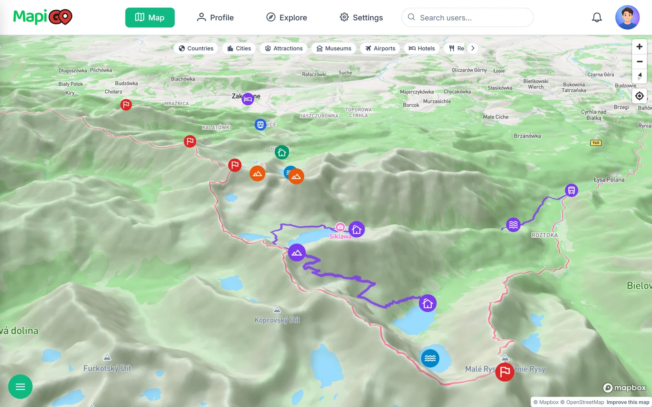Toggle the Hotels filter chip
The height and width of the screenshot is (407, 652).
[422, 48]
